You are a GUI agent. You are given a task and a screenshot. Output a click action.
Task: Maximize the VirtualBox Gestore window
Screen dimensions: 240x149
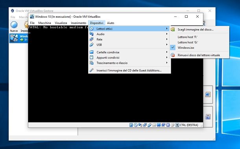199,11
